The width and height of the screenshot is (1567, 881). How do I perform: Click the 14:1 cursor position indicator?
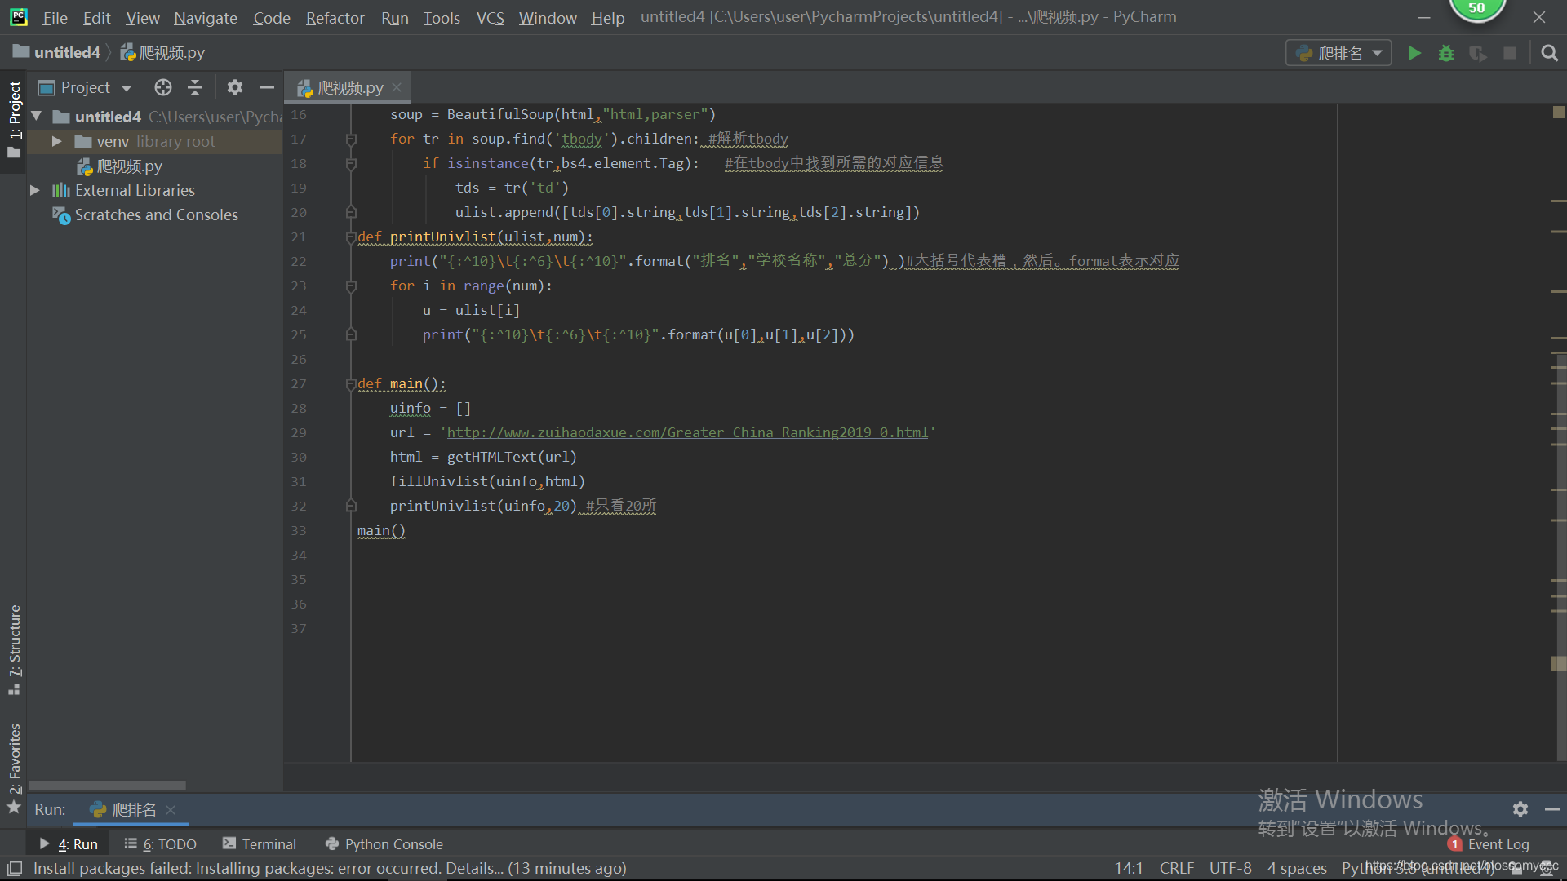(x=1129, y=868)
